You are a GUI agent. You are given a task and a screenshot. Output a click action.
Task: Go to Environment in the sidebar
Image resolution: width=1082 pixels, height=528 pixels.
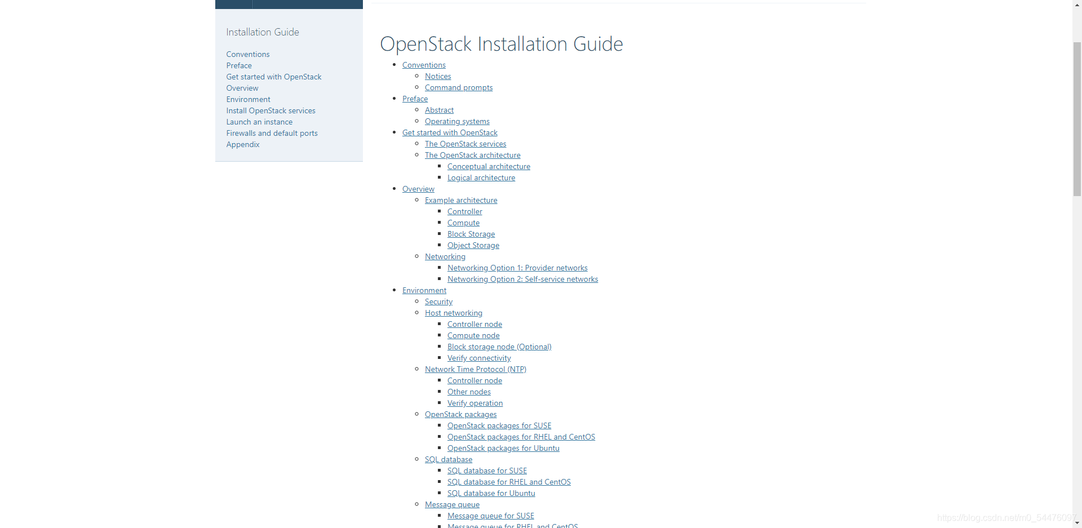click(249, 99)
